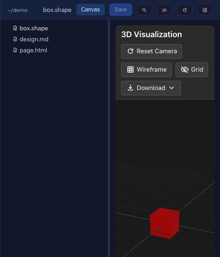Open the Download dropdown menu
Screen dimensions: 220x257
151,88
